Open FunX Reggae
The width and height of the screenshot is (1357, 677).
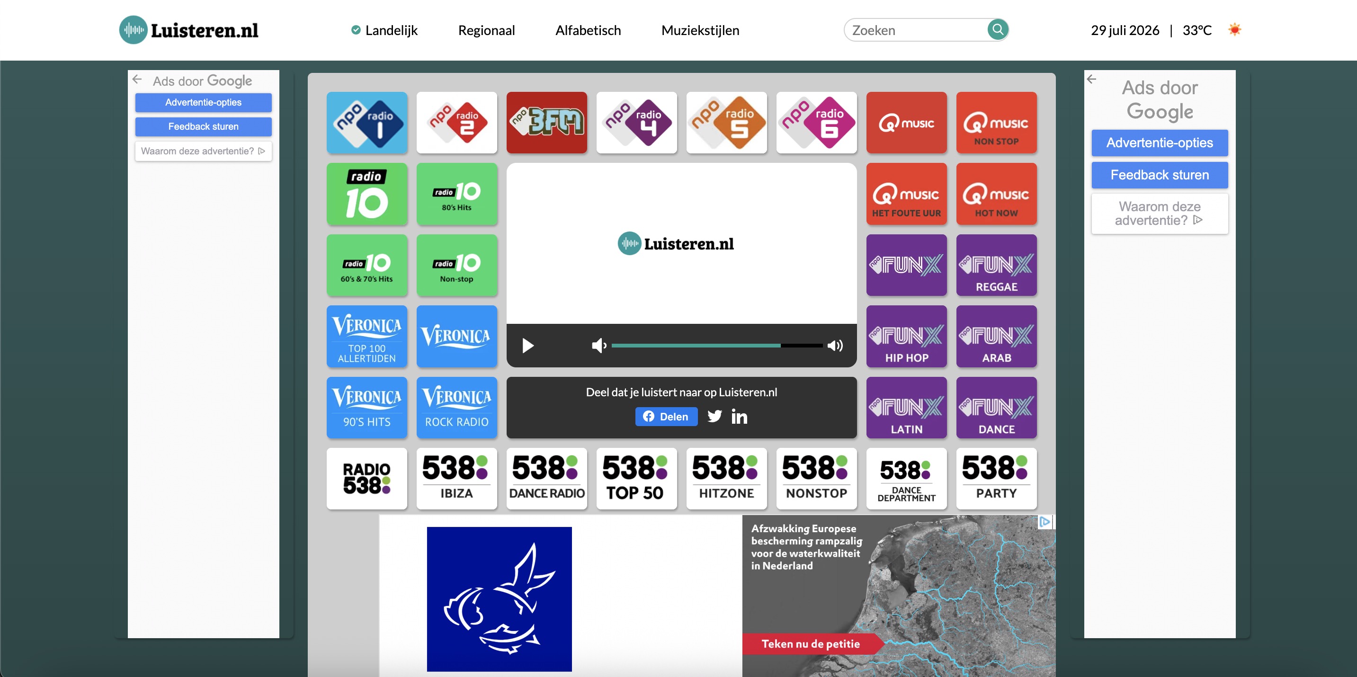[x=997, y=265]
